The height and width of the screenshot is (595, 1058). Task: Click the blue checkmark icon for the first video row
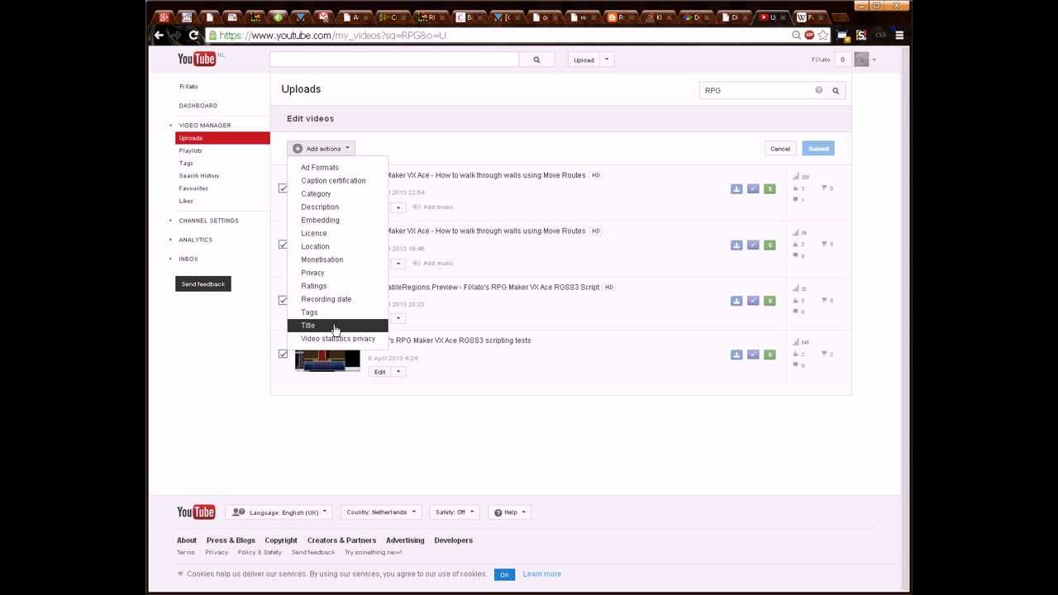pos(753,189)
